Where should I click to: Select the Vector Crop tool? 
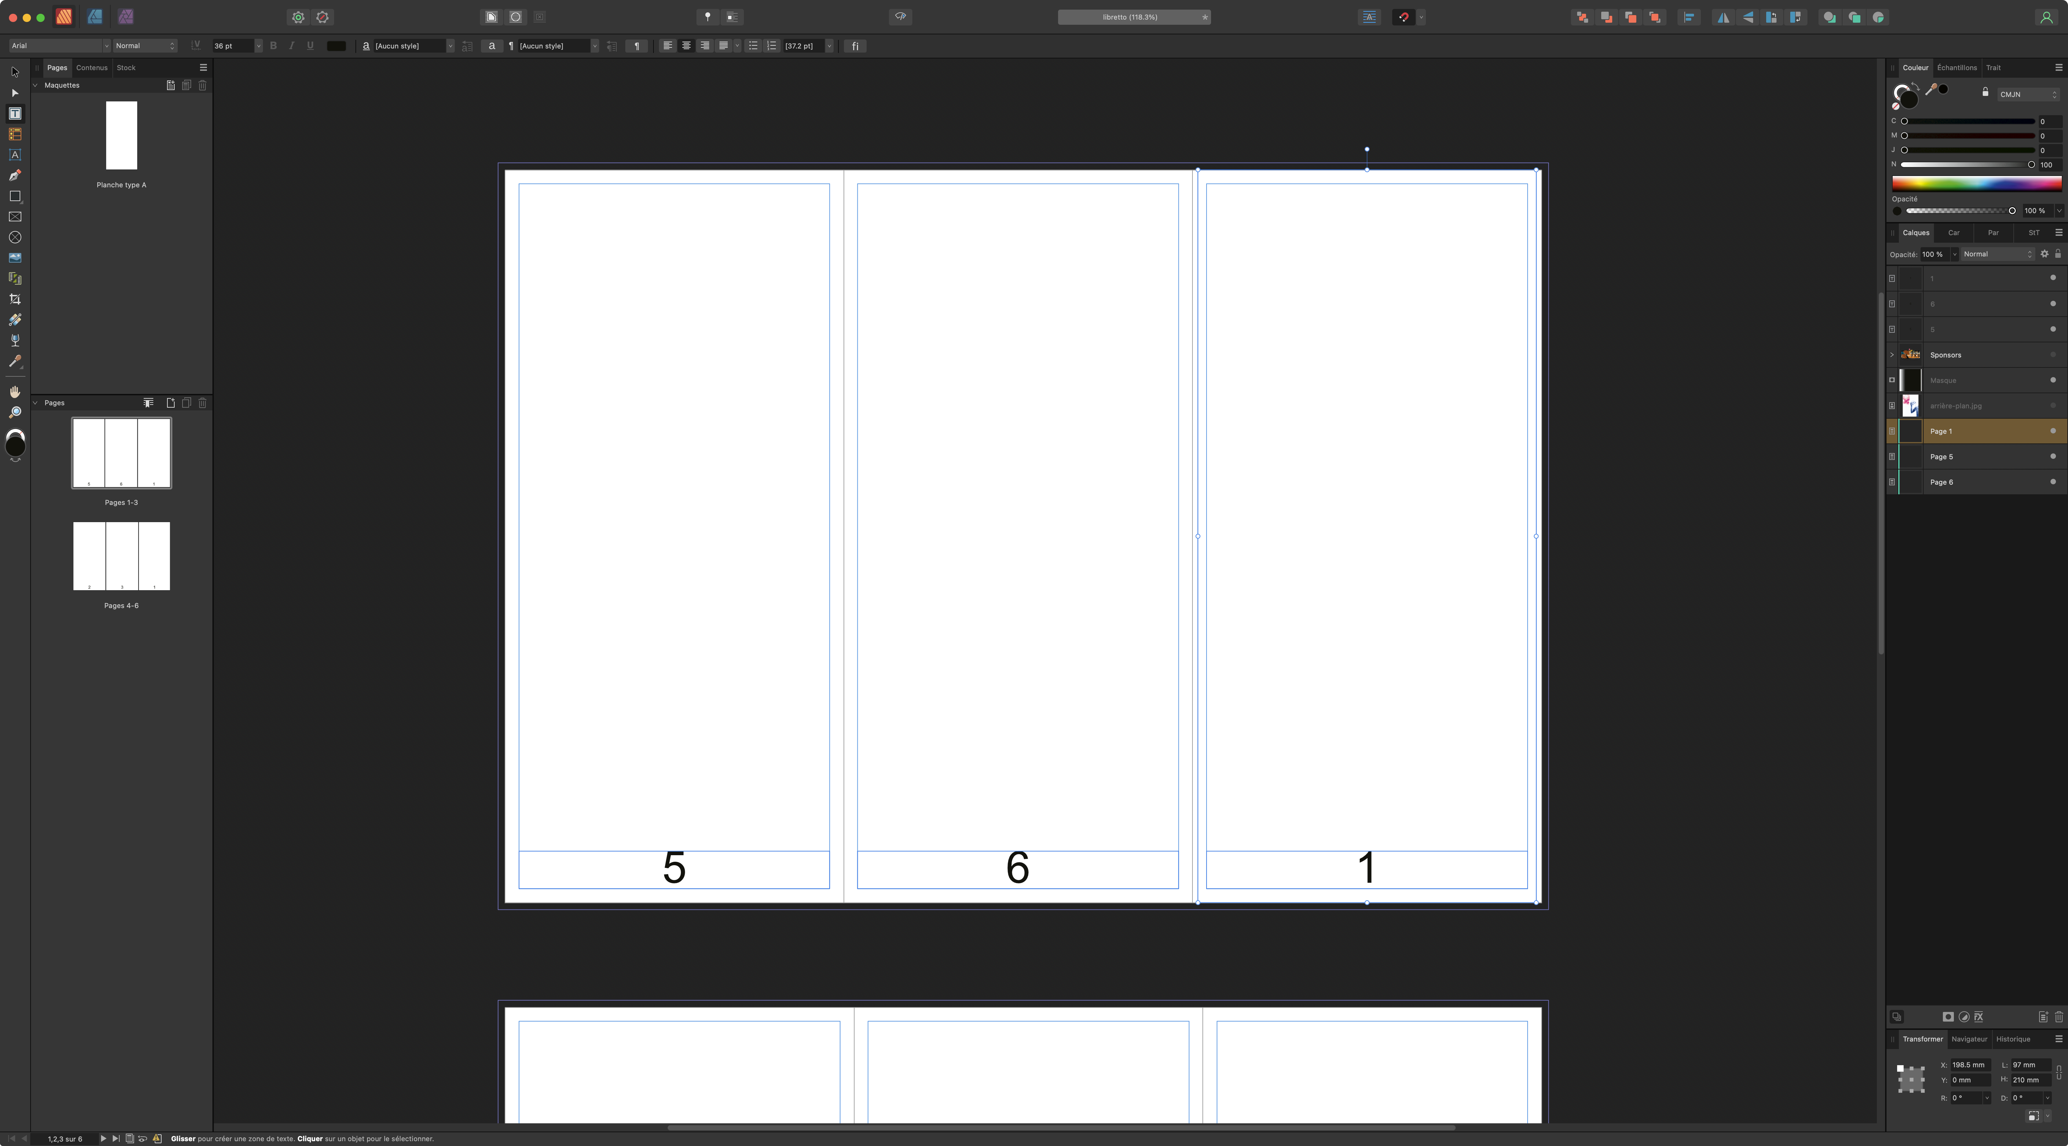tap(14, 299)
